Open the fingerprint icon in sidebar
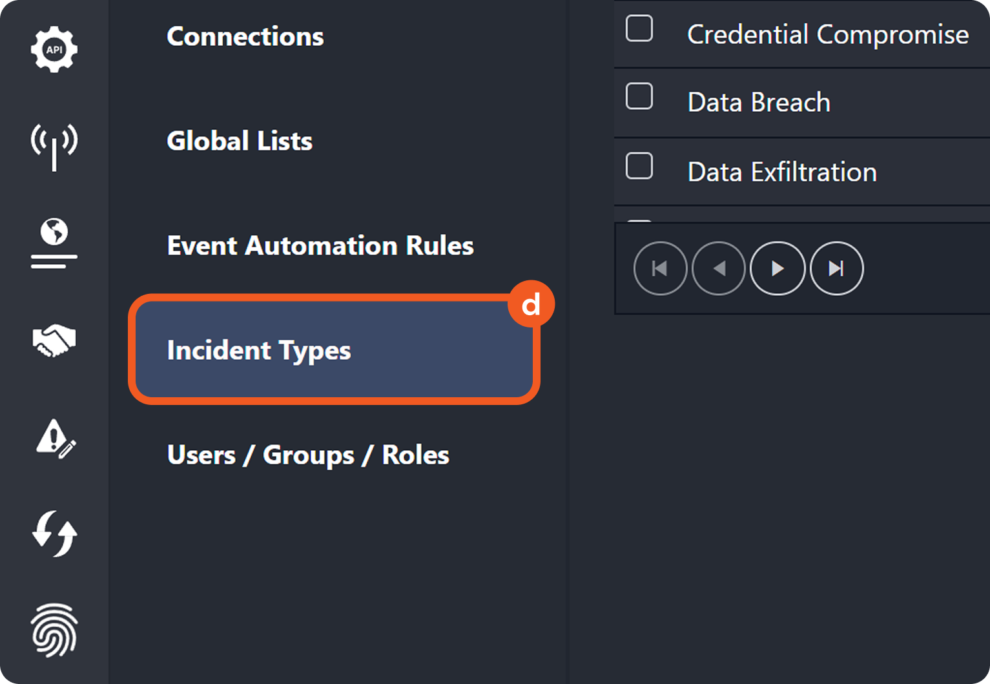Screen dimensions: 990x684 [54, 630]
